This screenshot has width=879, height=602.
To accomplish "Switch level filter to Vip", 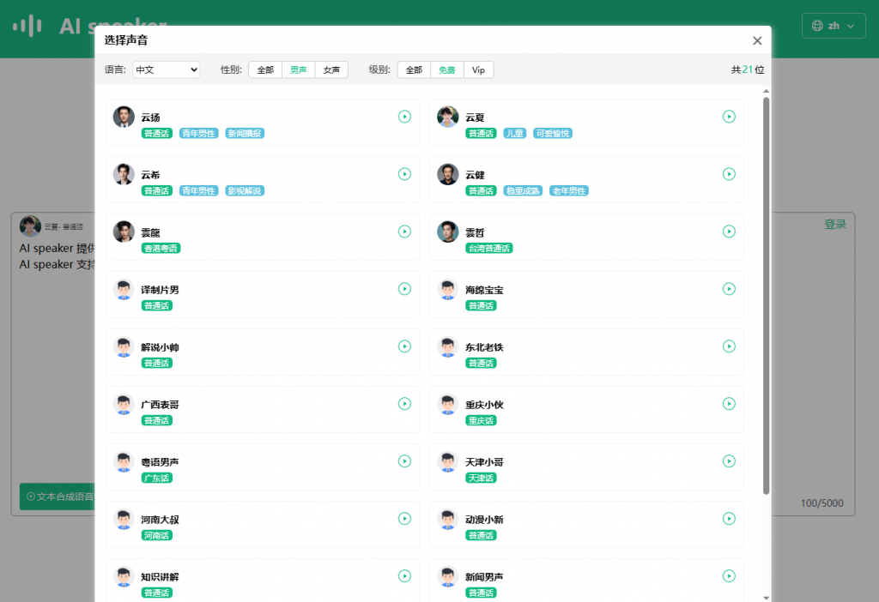I will coord(478,70).
